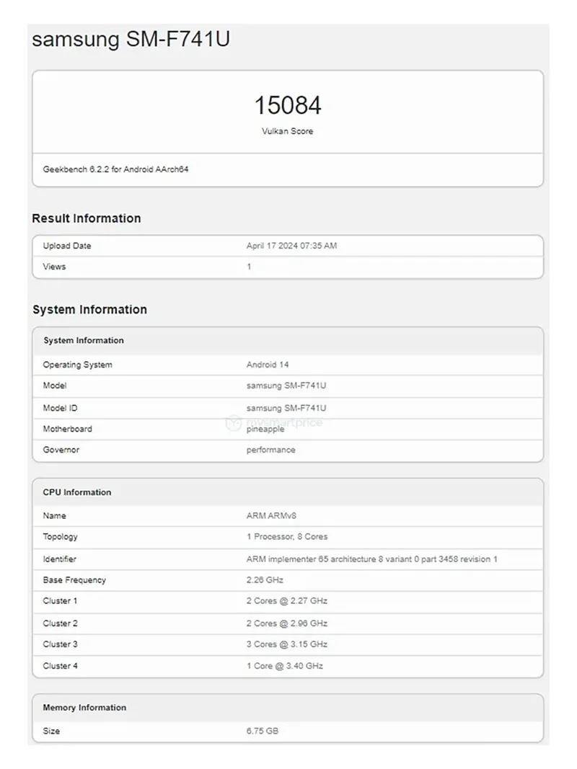The image size is (577, 769).
Task: Click the CPU Information table header
Action: click(x=77, y=492)
